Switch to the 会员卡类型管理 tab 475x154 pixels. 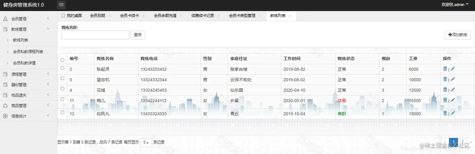(x=242, y=16)
